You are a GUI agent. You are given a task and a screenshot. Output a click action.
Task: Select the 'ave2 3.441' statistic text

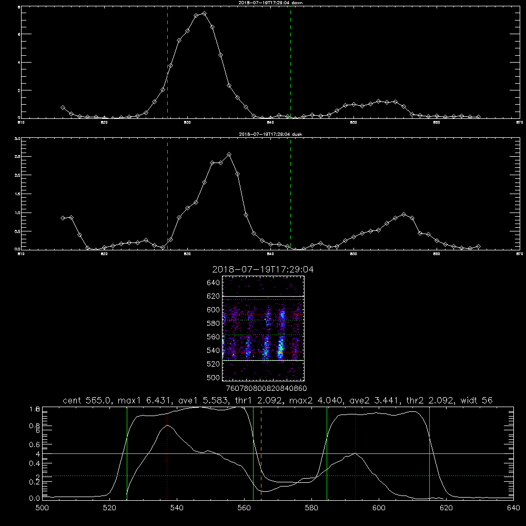(x=375, y=400)
